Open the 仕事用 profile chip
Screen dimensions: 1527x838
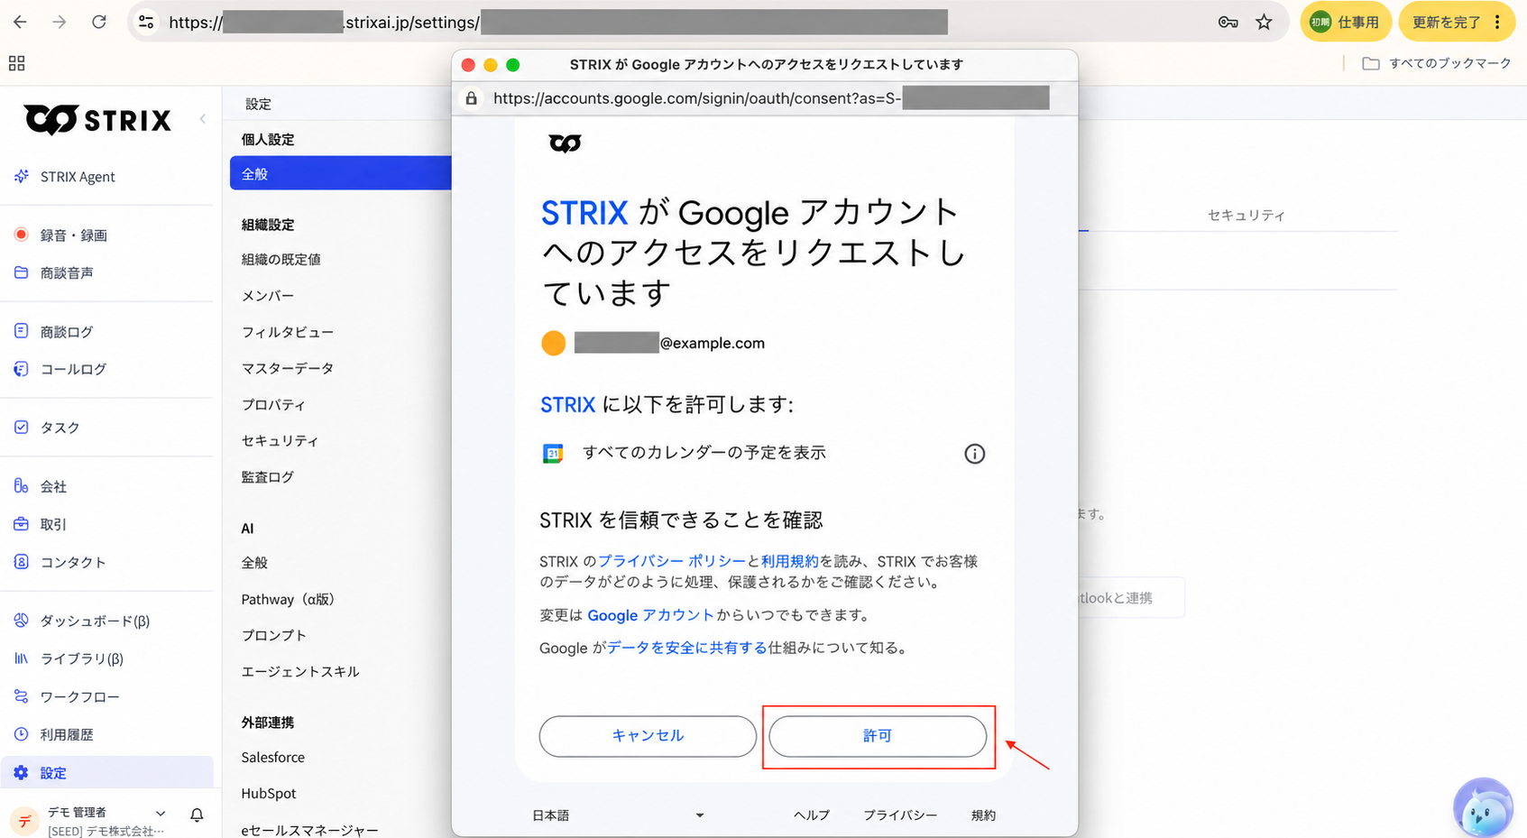(1346, 22)
